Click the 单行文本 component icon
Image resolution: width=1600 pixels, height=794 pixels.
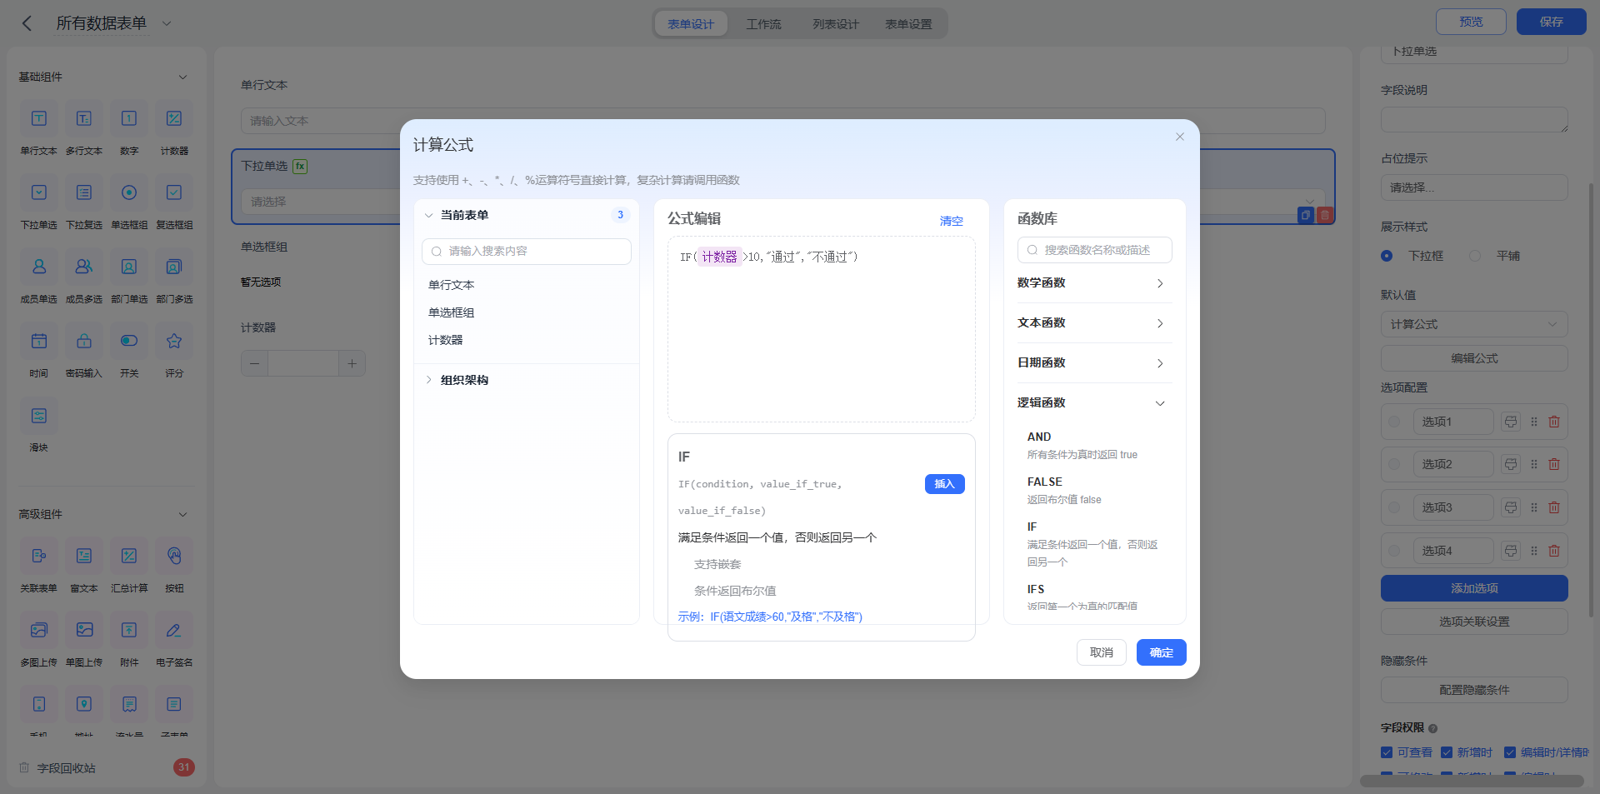(x=39, y=118)
